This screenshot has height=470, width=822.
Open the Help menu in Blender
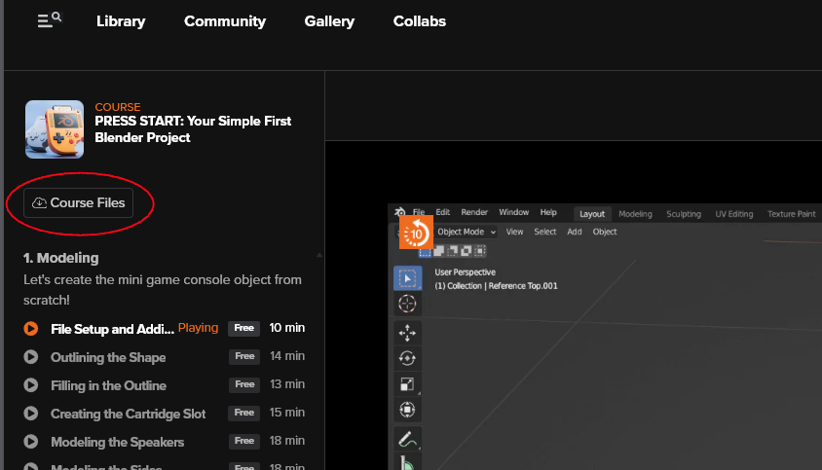548,212
